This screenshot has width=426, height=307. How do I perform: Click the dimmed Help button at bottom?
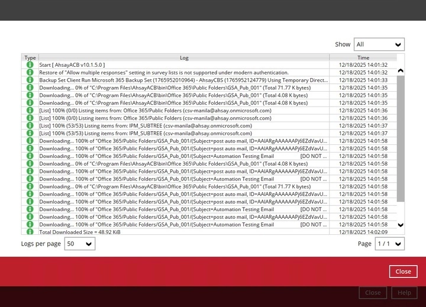click(404, 293)
